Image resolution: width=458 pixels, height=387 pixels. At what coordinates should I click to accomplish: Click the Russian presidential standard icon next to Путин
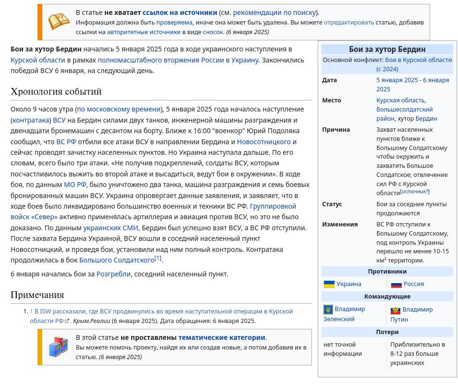[x=396, y=310]
